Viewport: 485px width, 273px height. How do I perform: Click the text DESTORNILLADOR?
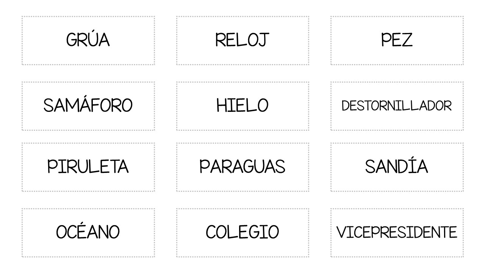pos(397,106)
